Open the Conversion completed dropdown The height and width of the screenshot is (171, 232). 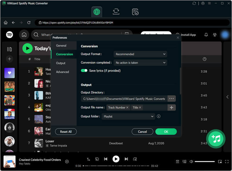(x=140, y=63)
